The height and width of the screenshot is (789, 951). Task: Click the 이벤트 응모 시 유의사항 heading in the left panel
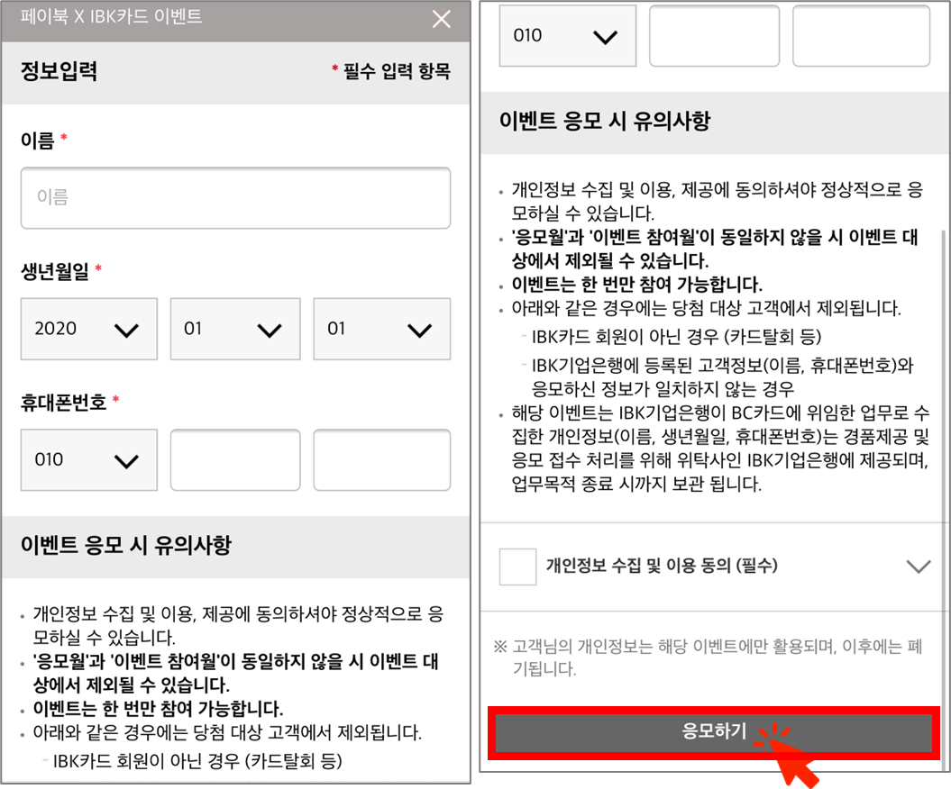(126, 545)
